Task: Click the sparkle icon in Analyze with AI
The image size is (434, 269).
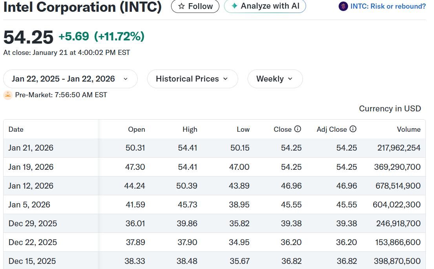Action: [x=234, y=6]
